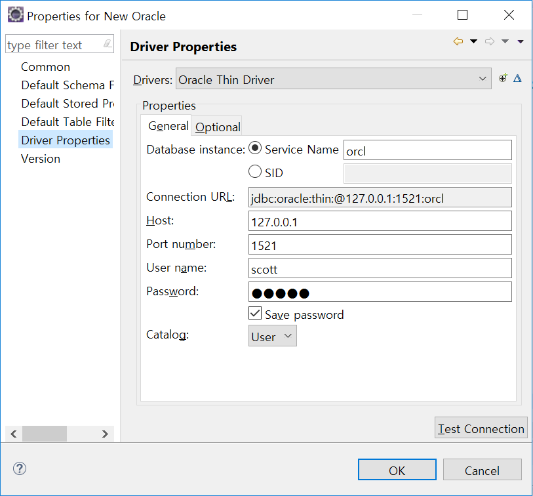Switch to the Optional tab
This screenshot has width=533, height=496.
pos(218,127)
